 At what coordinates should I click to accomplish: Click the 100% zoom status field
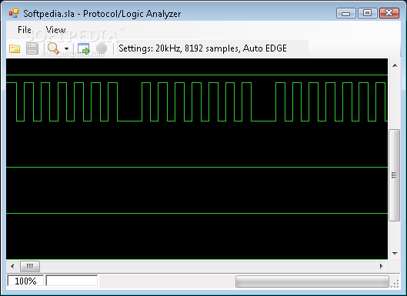click(x=25, y=281)
